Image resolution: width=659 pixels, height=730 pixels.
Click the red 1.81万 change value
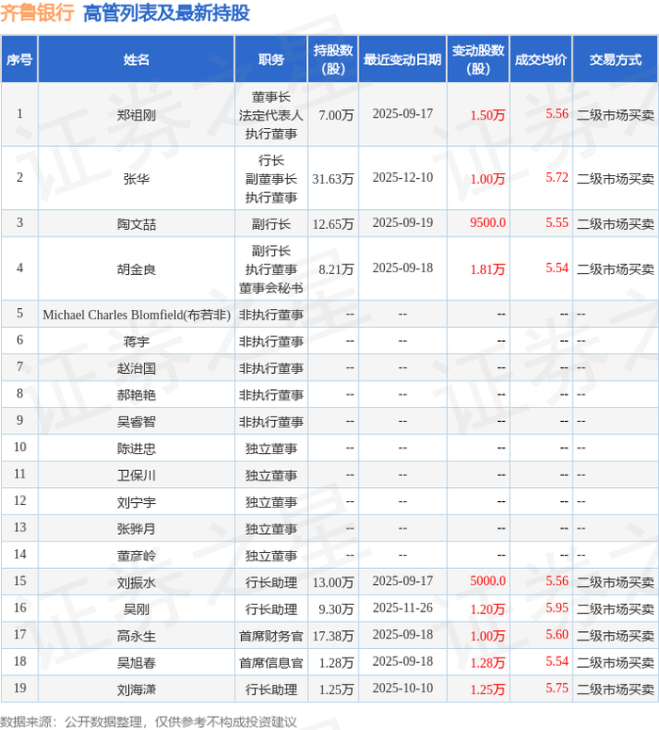coord(488,269)
